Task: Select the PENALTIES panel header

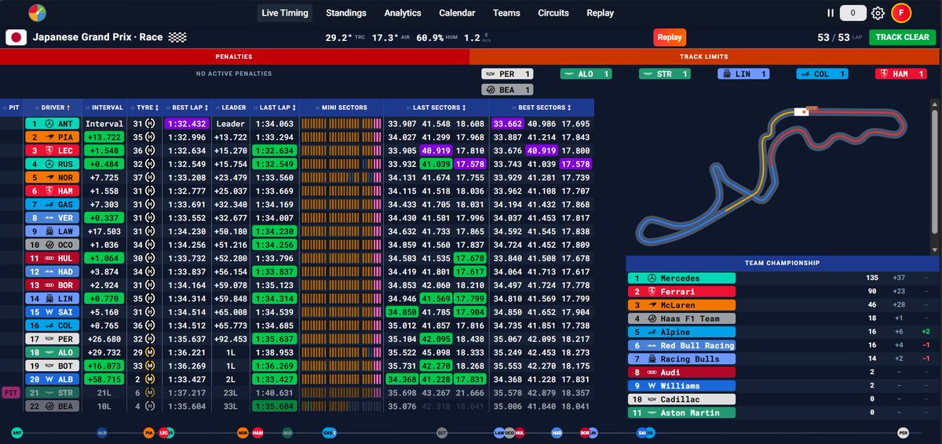Action: pos(234,56)
